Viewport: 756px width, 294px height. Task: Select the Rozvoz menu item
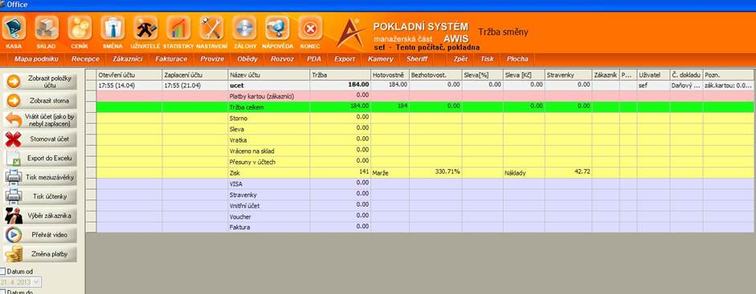(x=282, y=59)
